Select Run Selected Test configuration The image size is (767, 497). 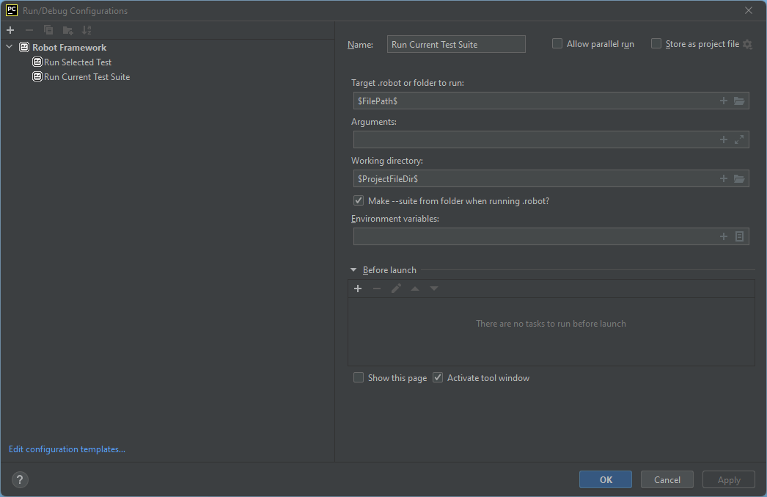point(77,62)
